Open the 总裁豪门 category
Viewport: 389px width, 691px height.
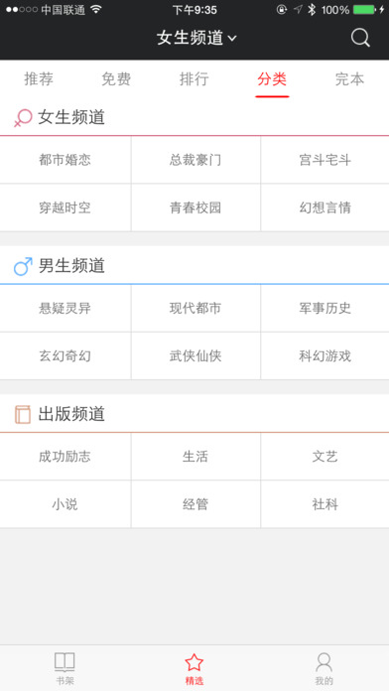pos(195,160)
